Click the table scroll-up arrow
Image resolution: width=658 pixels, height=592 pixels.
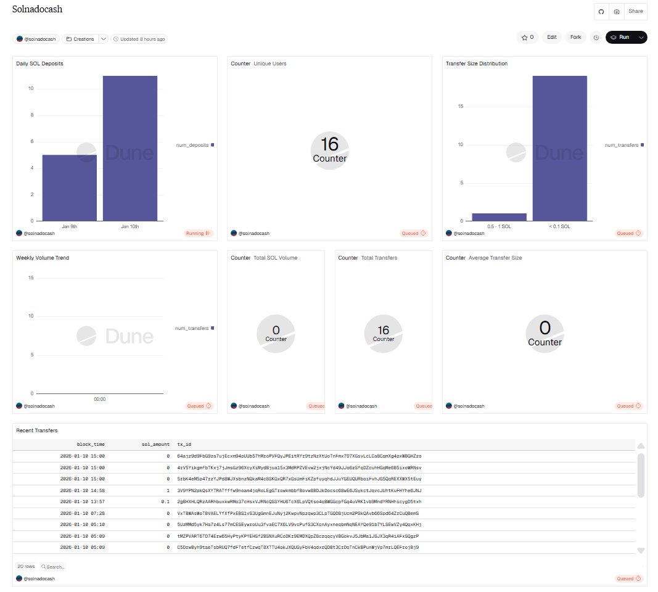coord(641,446)
